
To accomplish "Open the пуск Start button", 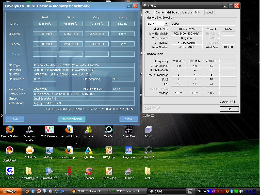I will [x=11, y=191].
